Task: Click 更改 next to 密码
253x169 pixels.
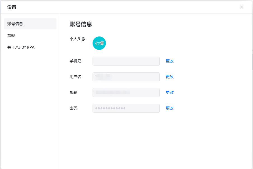Action: point(170,108)
